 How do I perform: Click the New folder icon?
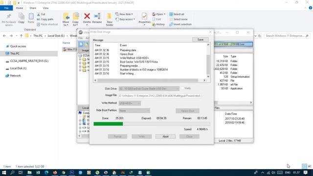pos(110,16)
